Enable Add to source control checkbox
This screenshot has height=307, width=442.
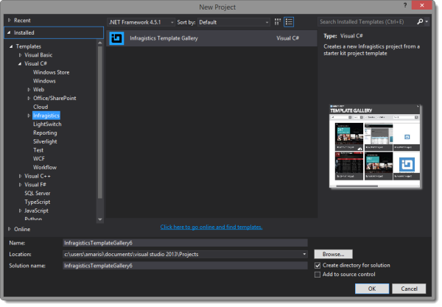click(x=318, y=274)
